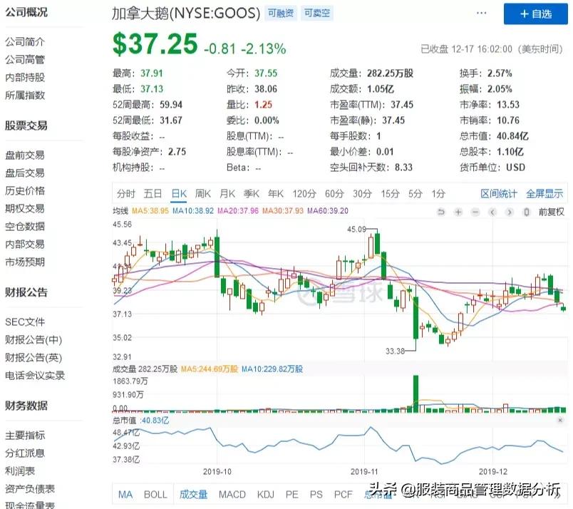Open 财报公告(中) in the sidebar
This screenshot has height=509, width=573.
33,340
